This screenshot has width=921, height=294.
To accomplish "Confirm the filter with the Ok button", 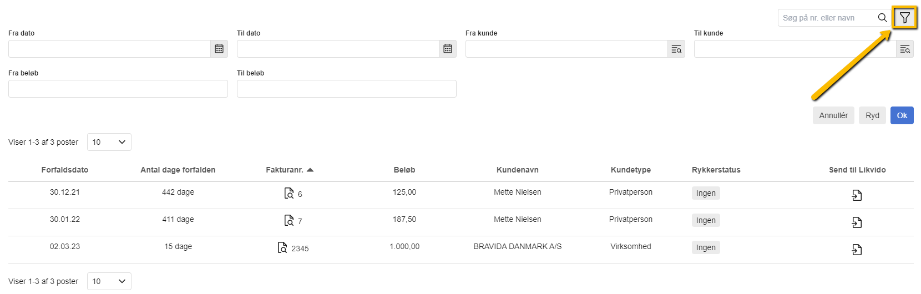I will pos(902,115).
